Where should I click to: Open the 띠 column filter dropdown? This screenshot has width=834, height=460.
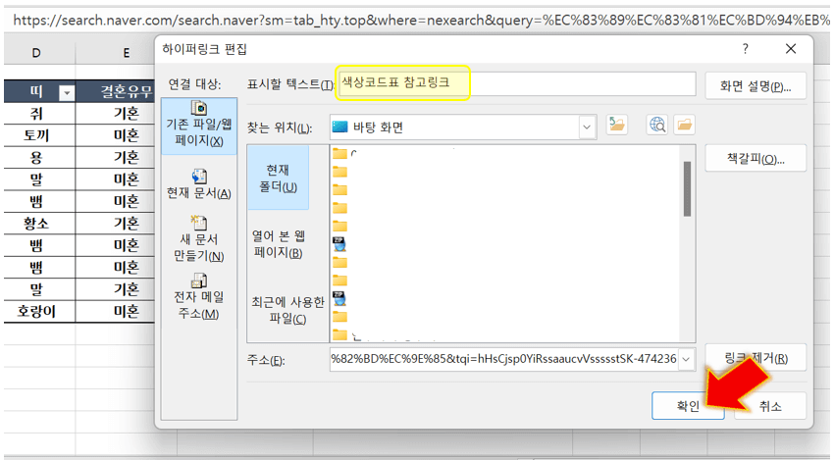67,93
